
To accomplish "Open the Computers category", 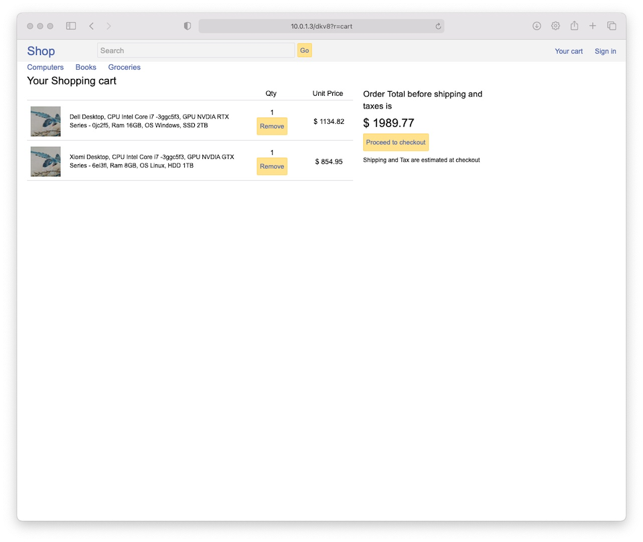I will 46,67.
